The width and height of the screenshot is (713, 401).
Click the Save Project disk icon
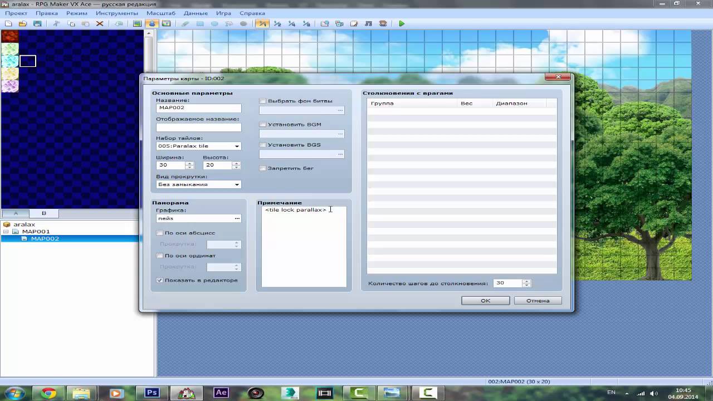coord(37,23)
